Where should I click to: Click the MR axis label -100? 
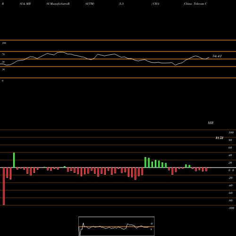coord(231,208)
